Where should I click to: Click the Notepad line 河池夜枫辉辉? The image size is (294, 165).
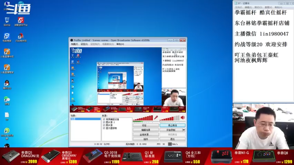point(251,60)
